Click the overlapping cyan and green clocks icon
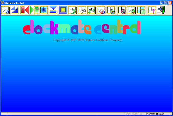 click(x=141, y=10)
